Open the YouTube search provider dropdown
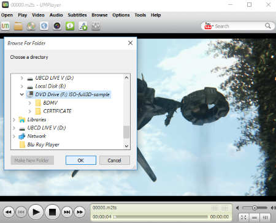 (209, 26)
